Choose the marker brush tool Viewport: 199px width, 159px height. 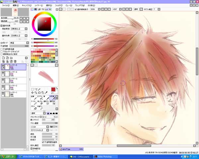tap(34, 103)
